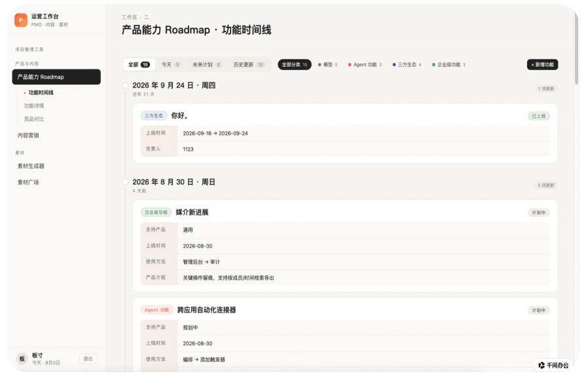Open the 你好。 feature card title

179,115
